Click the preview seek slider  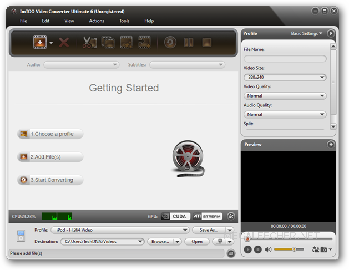pyautogui.click(x=289, y=239)
